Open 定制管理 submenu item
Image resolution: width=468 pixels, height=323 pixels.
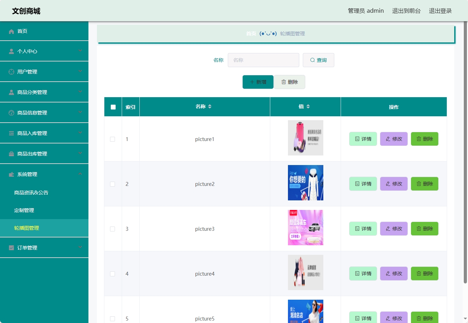pos(44,210)
